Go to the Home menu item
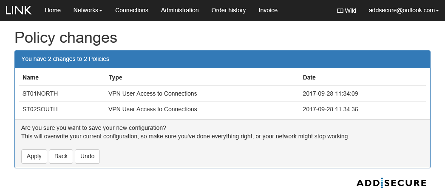Viewport: 445px width, 195px height. coord(53,10)
